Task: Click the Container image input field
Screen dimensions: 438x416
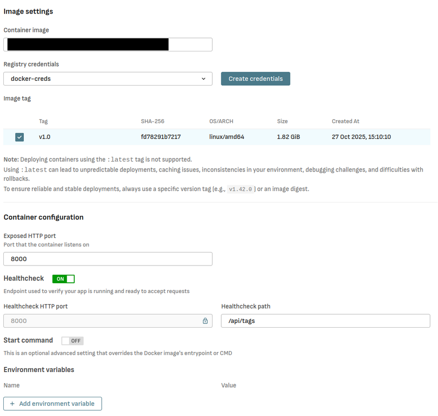Action: [x=107, y=45]
